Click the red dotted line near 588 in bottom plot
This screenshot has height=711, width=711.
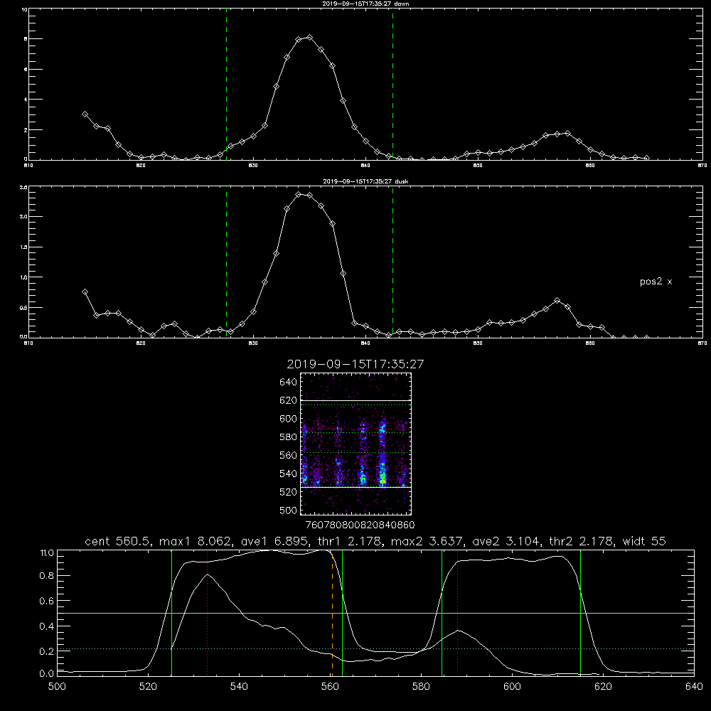coord(457,612)
